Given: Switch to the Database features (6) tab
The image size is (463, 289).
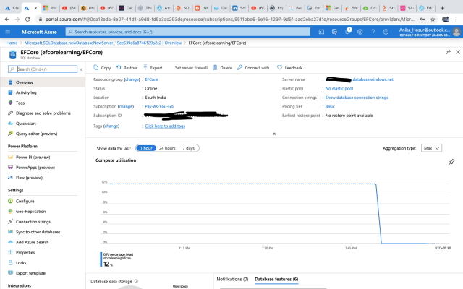Looking at the screenshot, I should (x=276, y=278).
